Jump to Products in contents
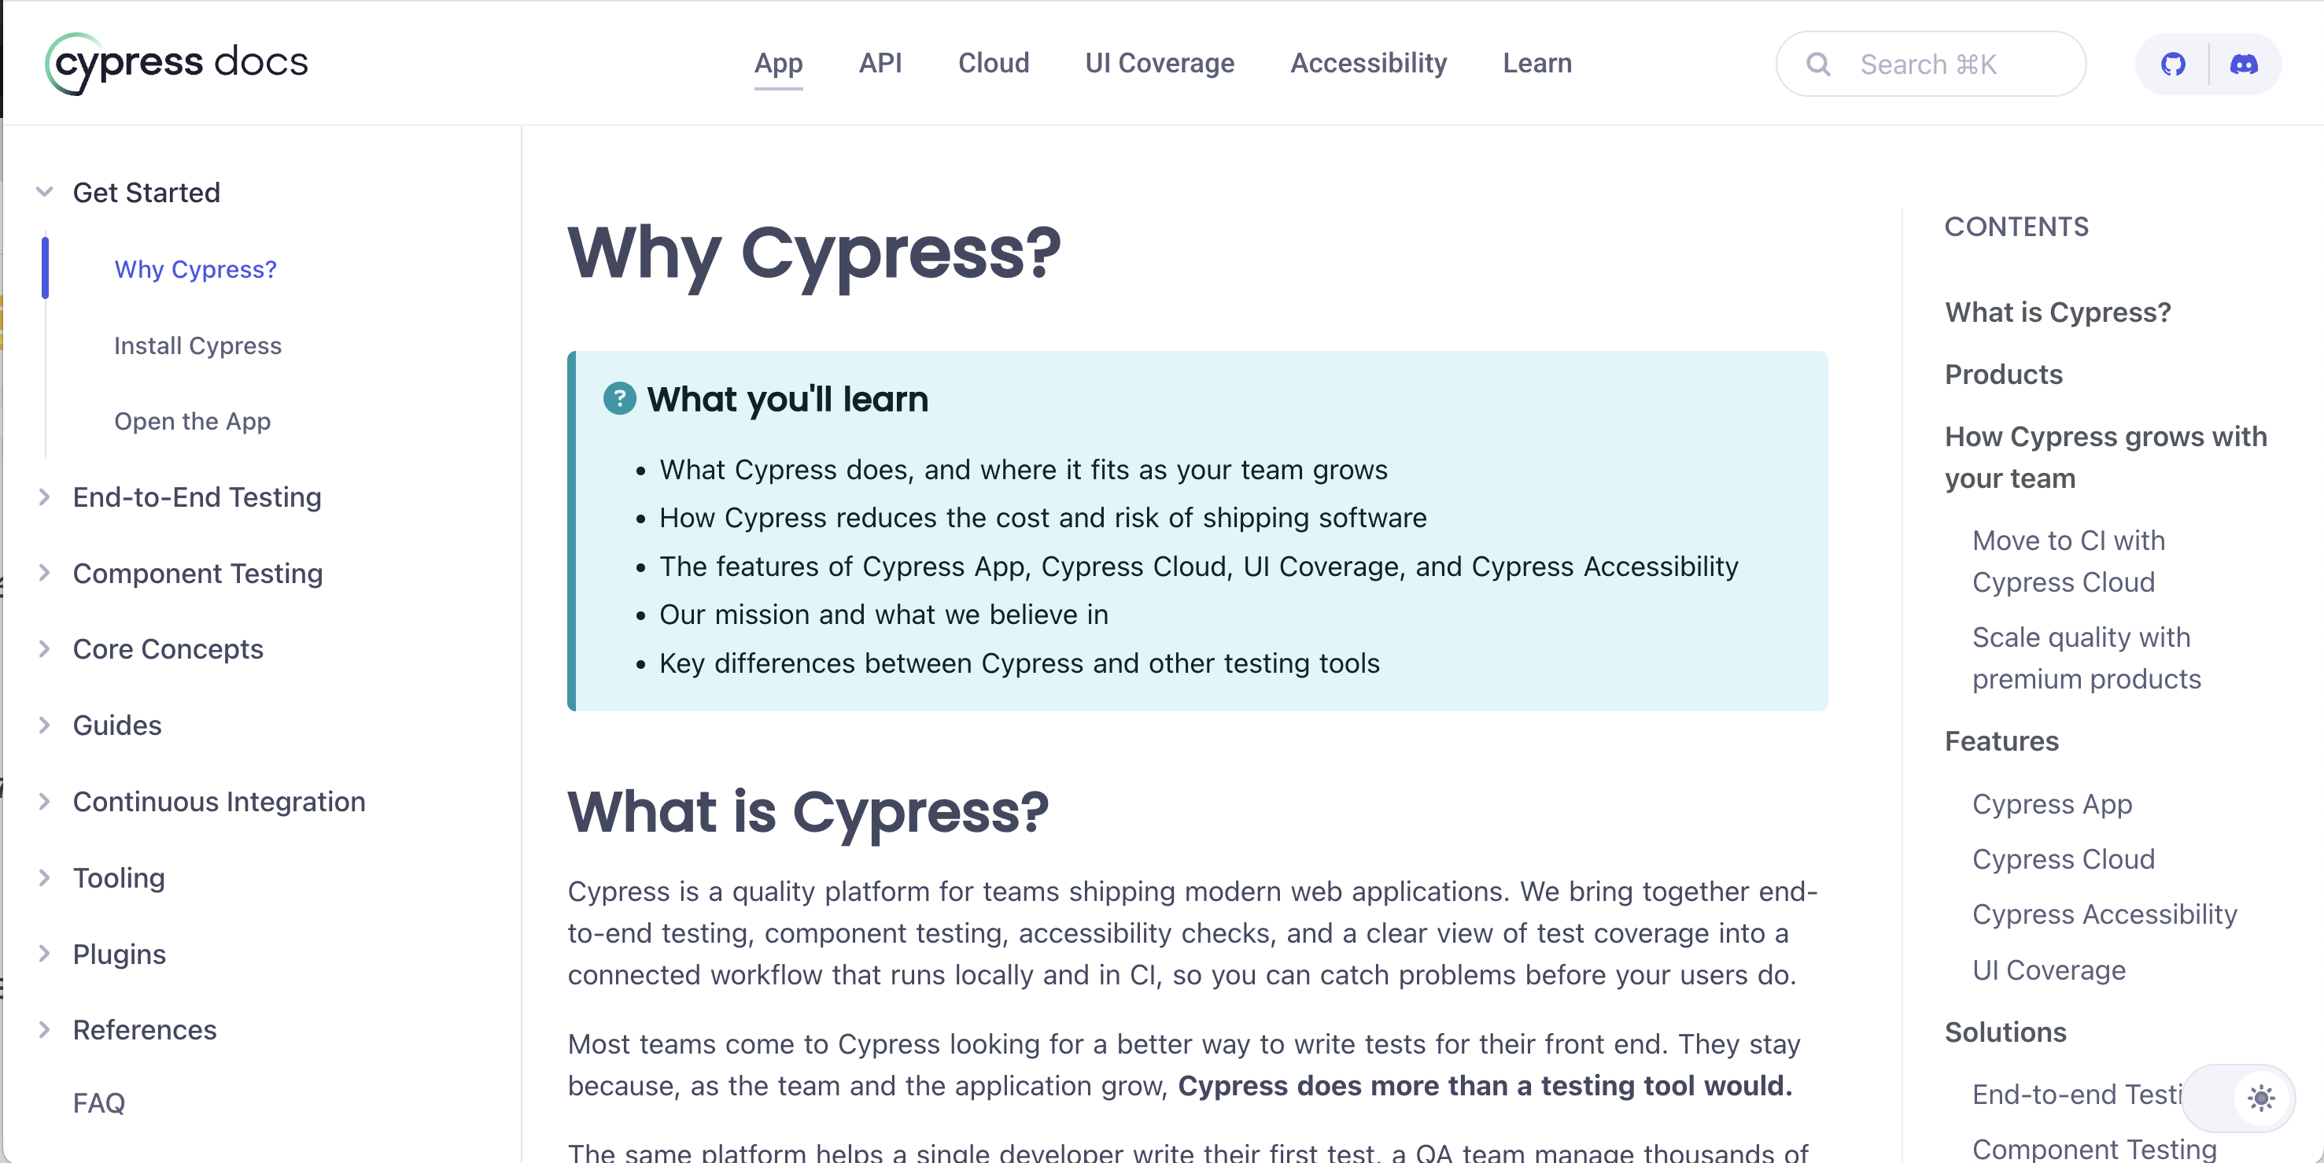Screen dimensions: 2324x1163 pyautogui.click(x=2004, y=375)
